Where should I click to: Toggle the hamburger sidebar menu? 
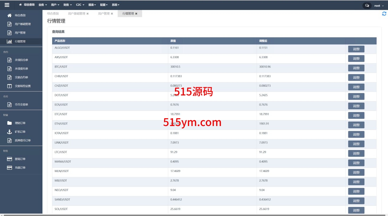point(7,5)
